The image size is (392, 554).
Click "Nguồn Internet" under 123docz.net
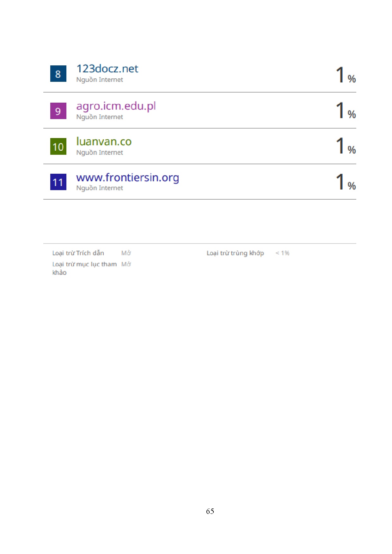pos(100,80)
